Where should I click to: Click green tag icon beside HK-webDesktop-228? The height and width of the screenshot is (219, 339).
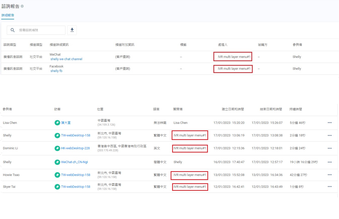(57, 148)
